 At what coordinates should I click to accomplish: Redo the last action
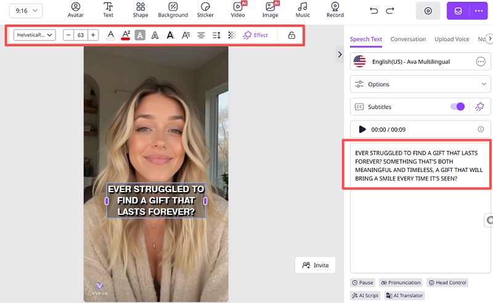(x=390, y=10)
